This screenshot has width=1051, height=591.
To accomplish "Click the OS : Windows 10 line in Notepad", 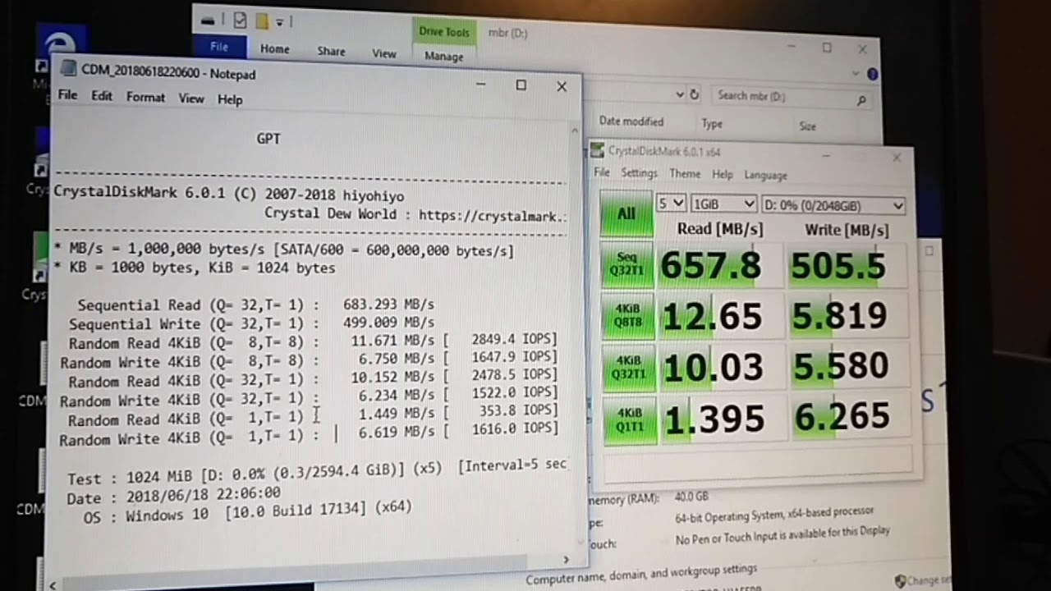I will 247,512.
